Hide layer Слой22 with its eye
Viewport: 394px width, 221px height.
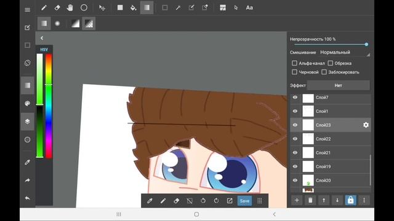click(x=295, y=139)
